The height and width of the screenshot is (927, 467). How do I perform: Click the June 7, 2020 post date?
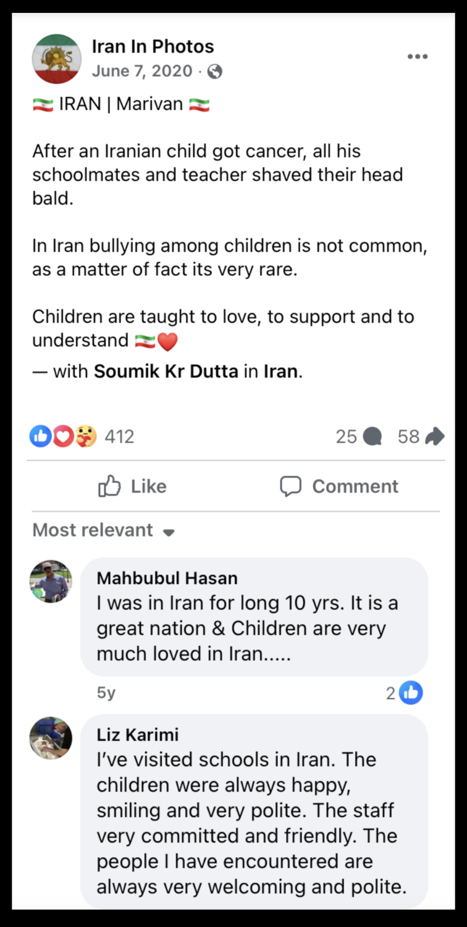(142, 72)
